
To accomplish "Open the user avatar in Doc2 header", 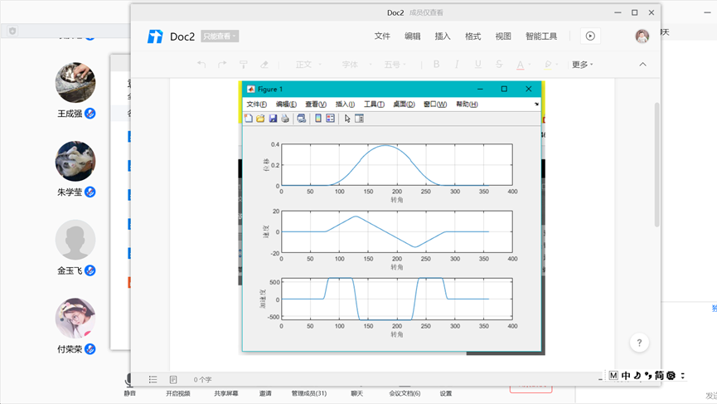I will click(642, 37).
